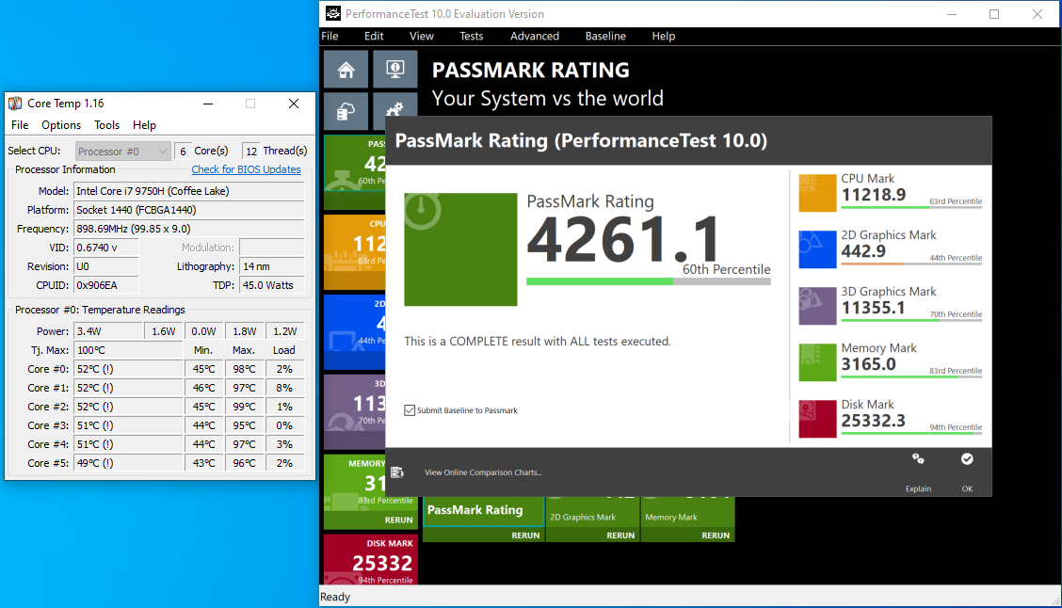
Task: Click Check for BIOS Updates link
Action: (x=246, y=169)
